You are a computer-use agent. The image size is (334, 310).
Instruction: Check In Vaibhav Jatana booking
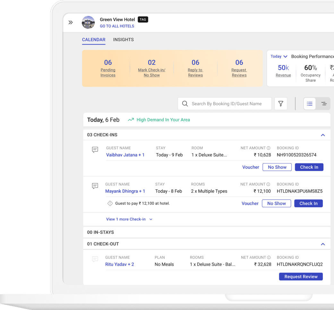tap(309, 167)
